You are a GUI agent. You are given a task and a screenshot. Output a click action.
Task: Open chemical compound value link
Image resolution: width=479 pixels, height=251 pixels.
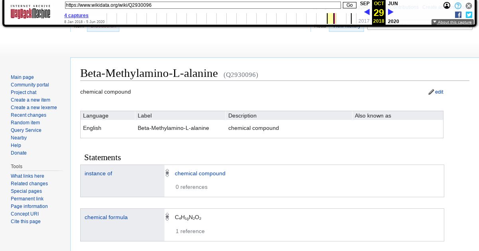[x=200, y=173]
